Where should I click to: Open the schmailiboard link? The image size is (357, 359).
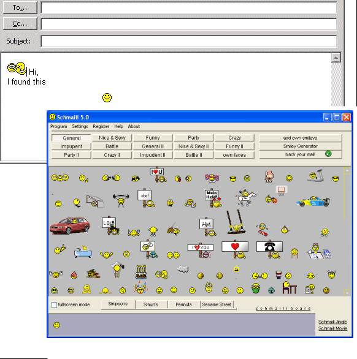click(283, 308)
